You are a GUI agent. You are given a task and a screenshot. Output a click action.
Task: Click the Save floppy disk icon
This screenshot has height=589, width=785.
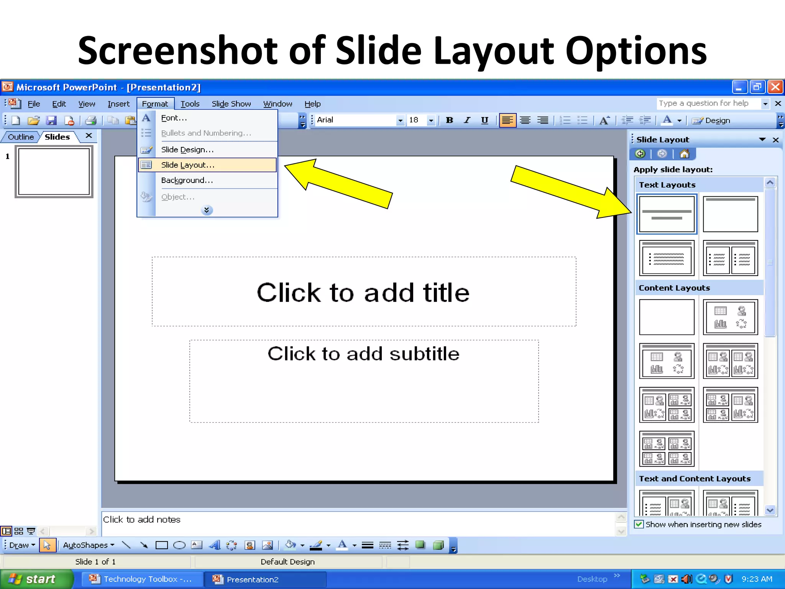pos(51,120)
